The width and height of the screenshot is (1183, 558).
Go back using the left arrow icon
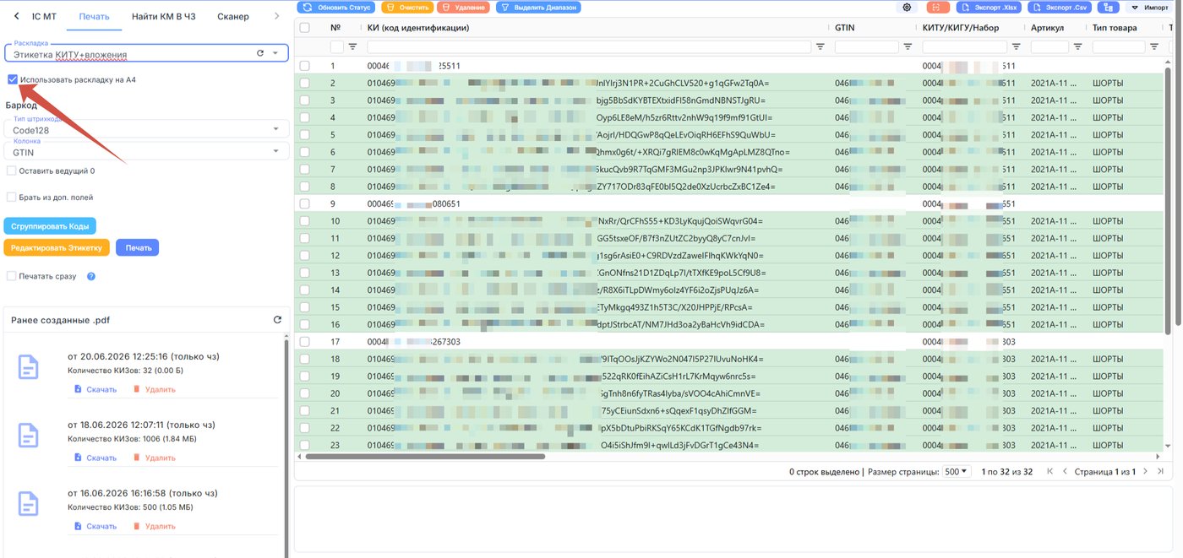click(x=16, y=16)
